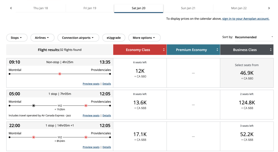The image size is (278, 152).
Task: Open the Sort by Recommended dropdown
Action: pyautogui.click(x=254, y=37)
